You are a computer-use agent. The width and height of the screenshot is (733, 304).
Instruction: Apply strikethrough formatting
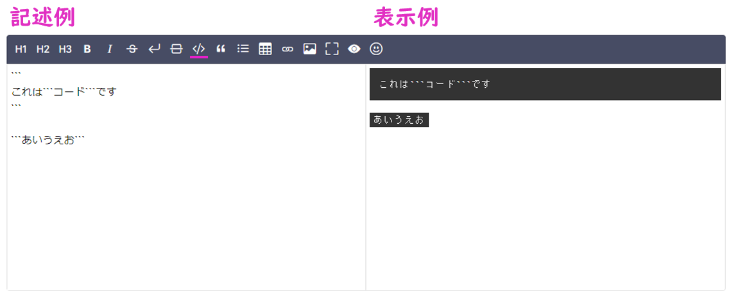click(132, 49)
